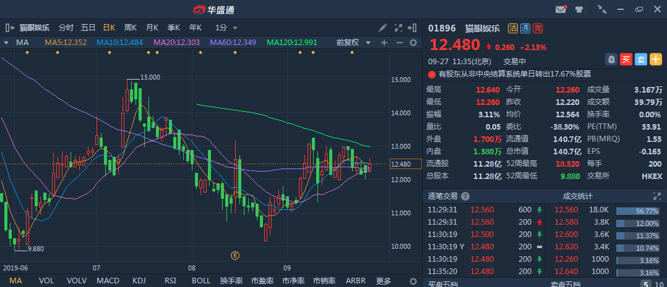Select the 季K quarterly candlestick tab
Screen dimensions: 667x287
(x=173, y=28)
